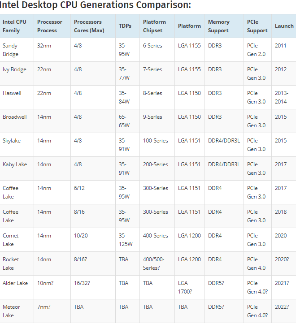296x324 pixels.
Task: Click the "Processors Cores (Max)" header
Action: click(x=89, y=26)
